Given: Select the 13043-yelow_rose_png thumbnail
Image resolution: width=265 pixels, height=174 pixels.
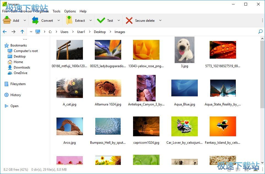Looking at the screenshot, I should click(146, 50).
